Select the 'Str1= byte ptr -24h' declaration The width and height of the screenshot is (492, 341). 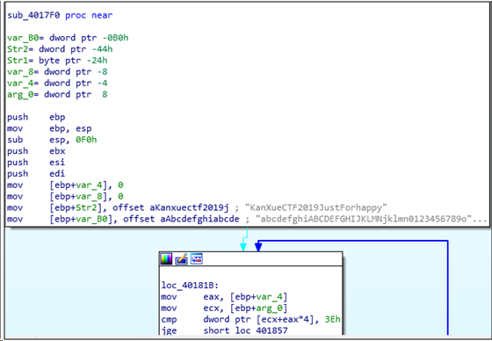pos(57,61)
